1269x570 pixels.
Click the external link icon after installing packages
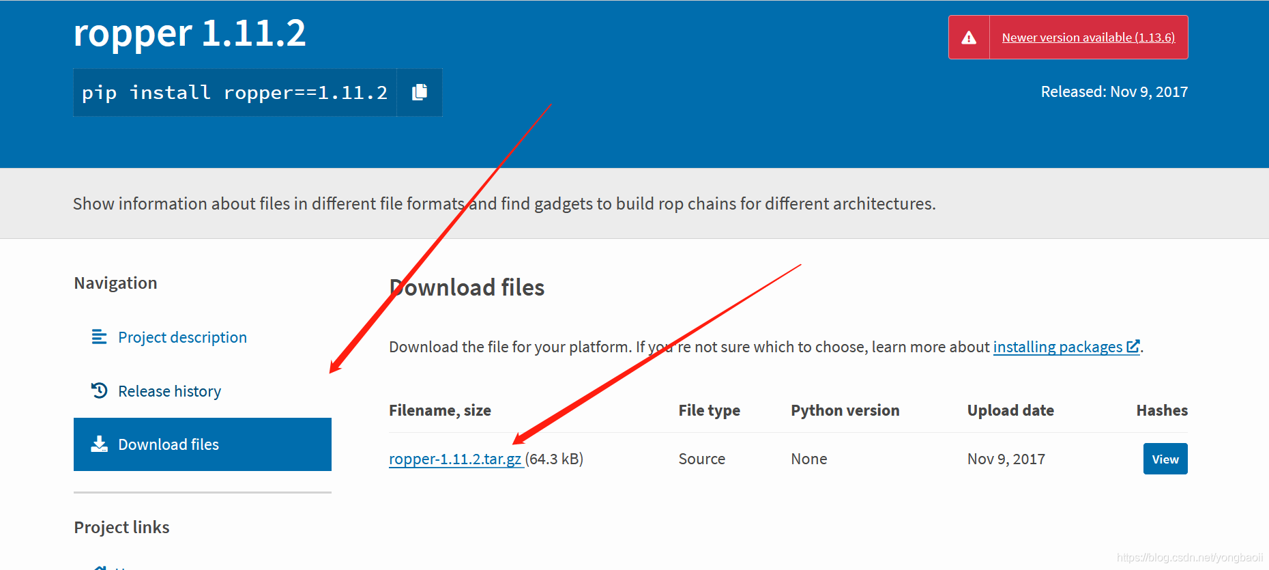pos(1133,346)
